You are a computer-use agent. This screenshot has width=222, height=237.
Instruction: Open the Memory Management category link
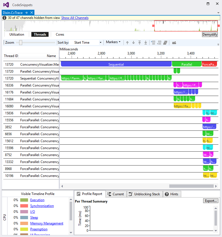point(47,223)
